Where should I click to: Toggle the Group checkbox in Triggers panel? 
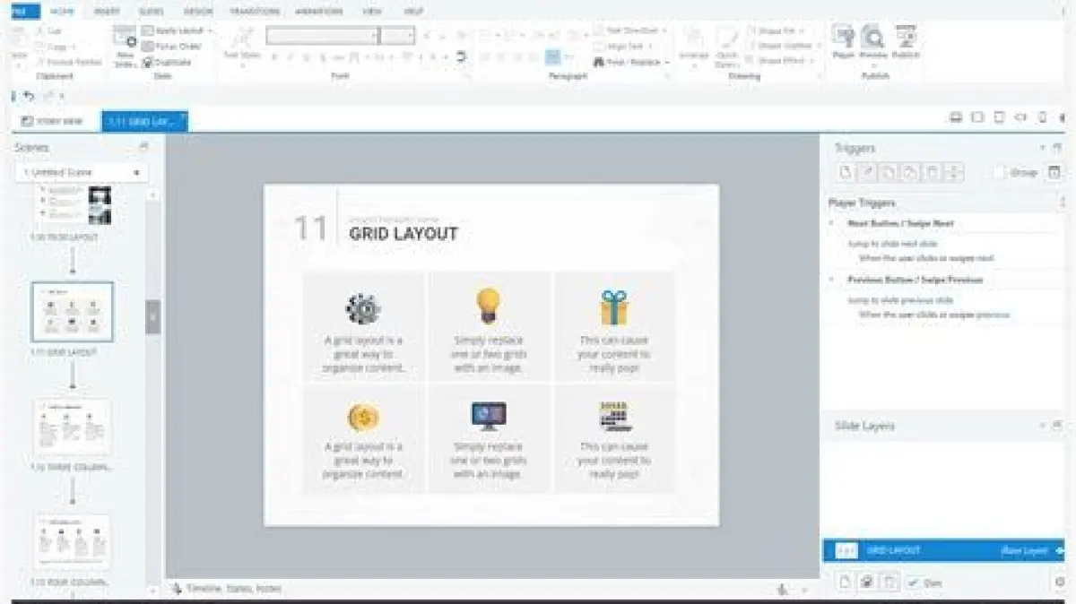[x=999, y=173]
